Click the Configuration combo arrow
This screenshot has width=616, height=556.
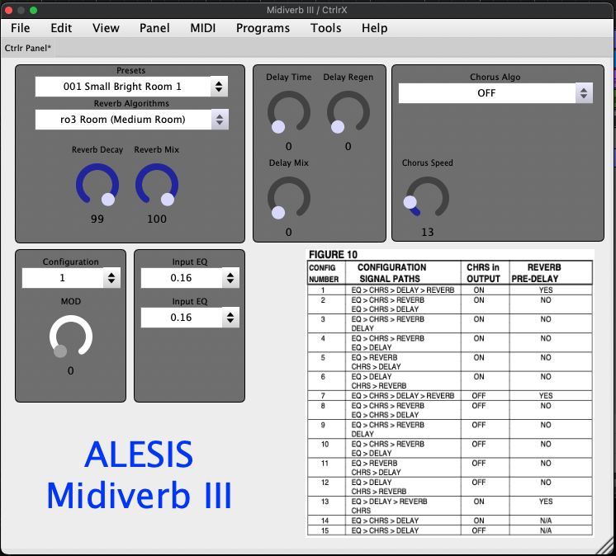click(x=111, y=278)
